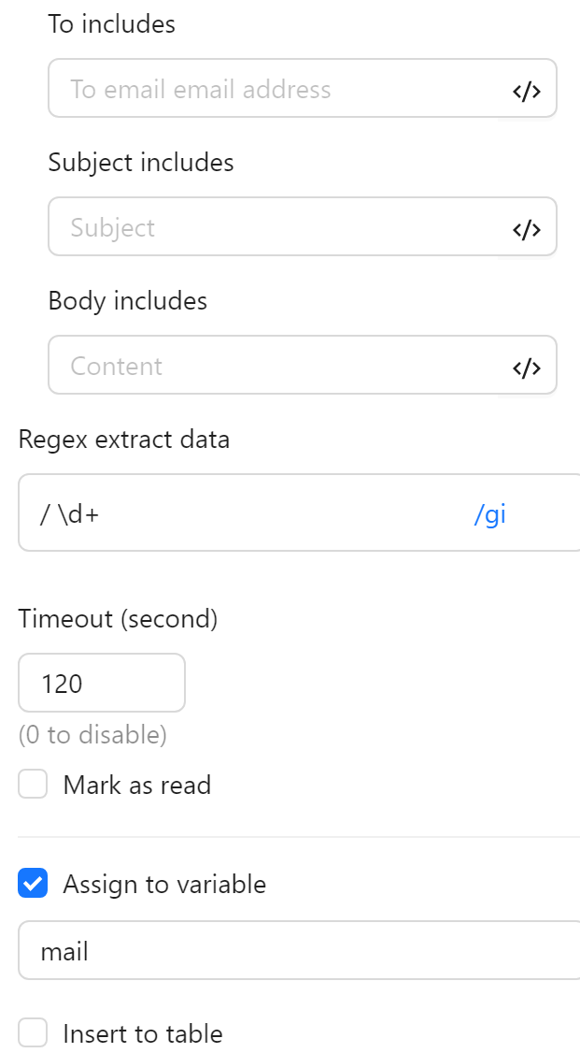
Task: Click the Insert to table label
Action: tap(142, 1033)
